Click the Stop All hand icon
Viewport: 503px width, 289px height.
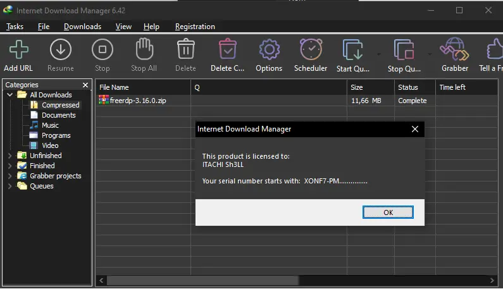click(x=144, y=49)
